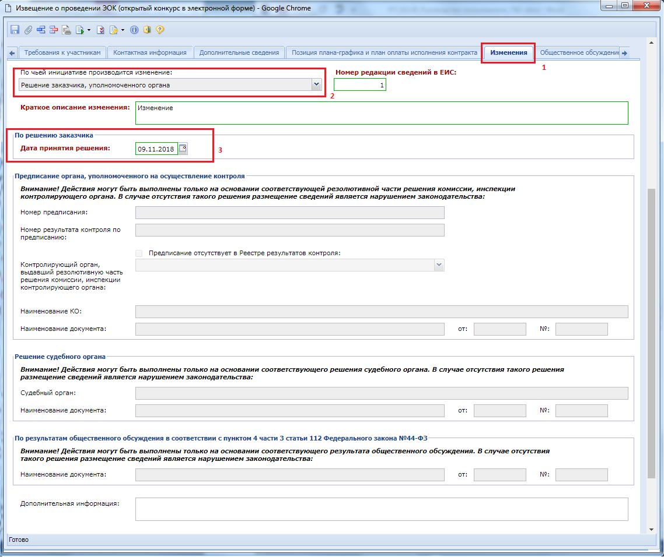Click the Решение судебного органа group heading
The image size is (664, 557).
60,357
